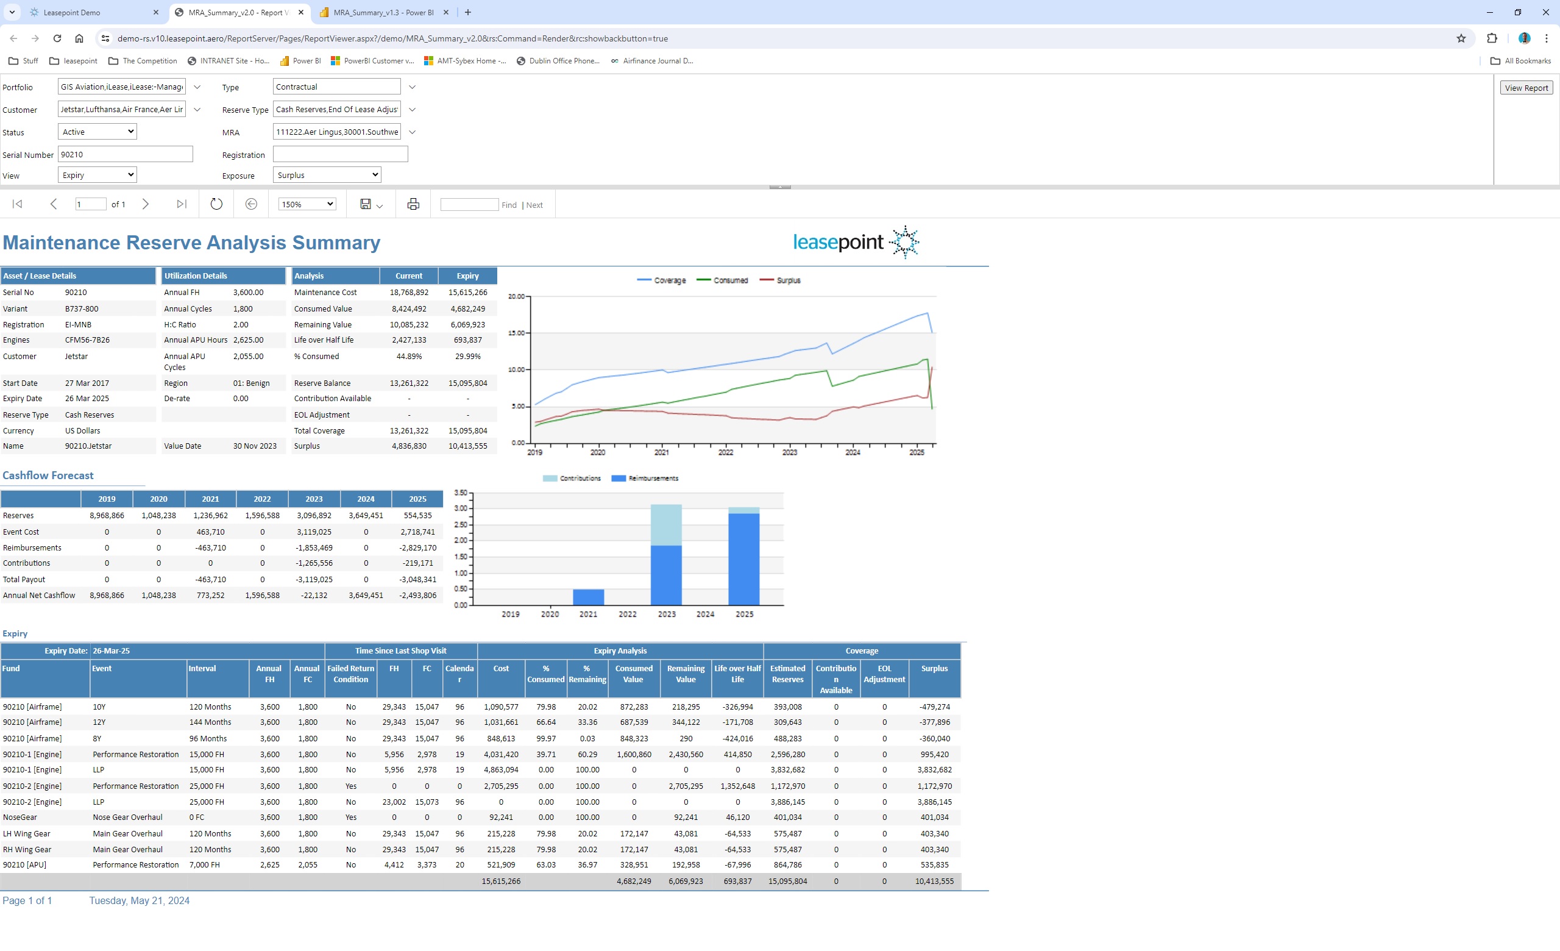Bookmark this page with star icon
1560x951 pixels.
(x=1461, y=38)
